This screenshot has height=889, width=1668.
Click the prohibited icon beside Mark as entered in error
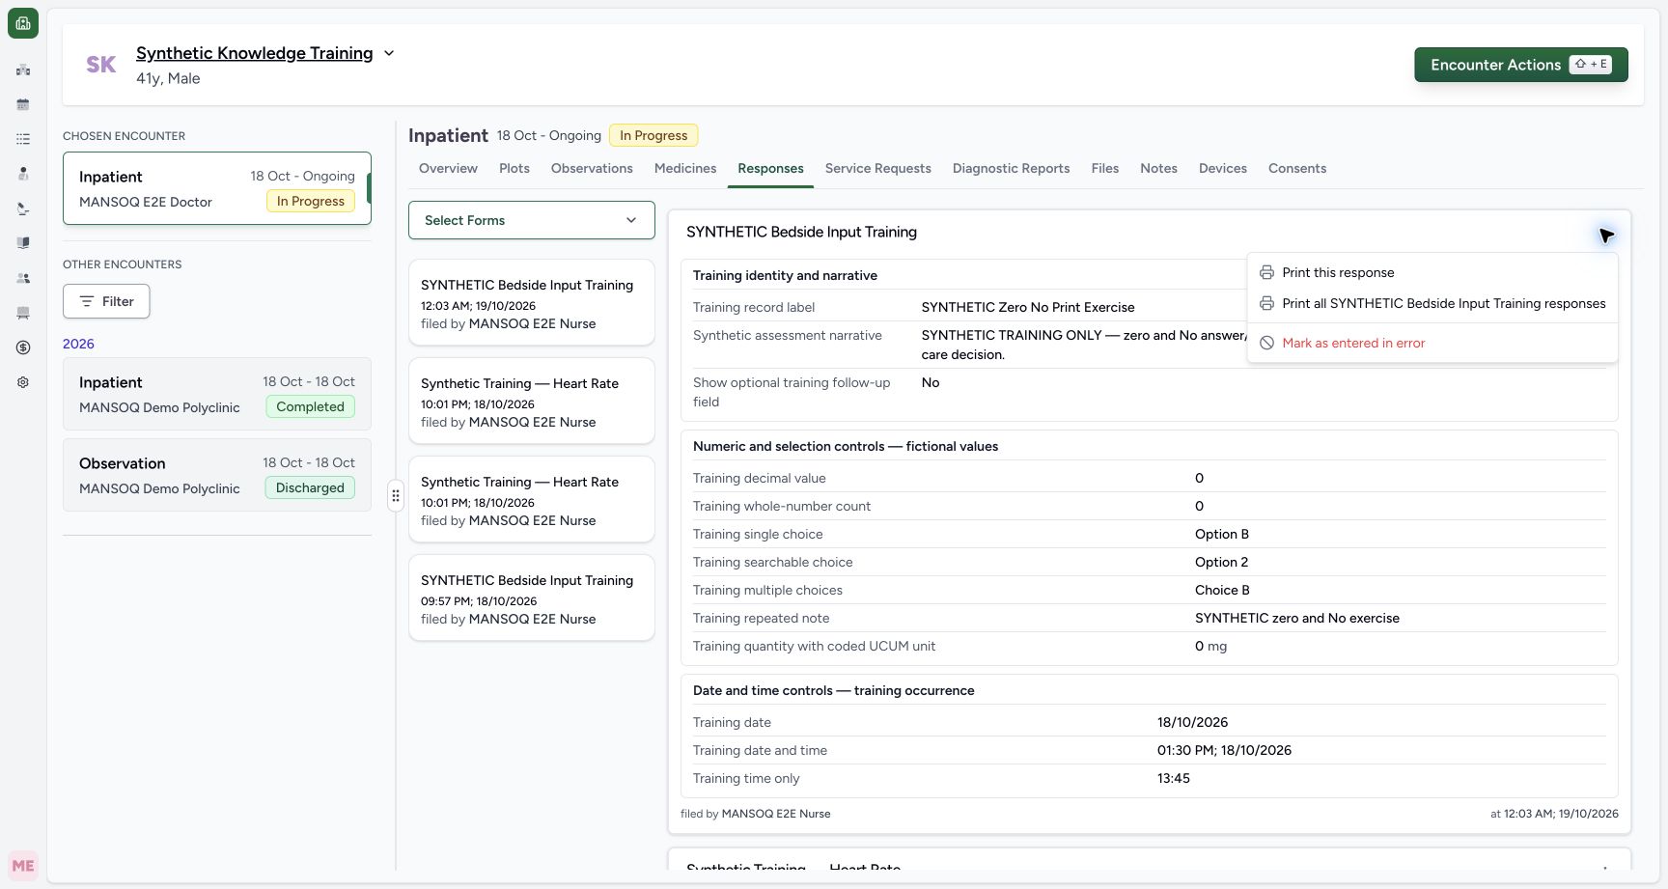(x=1266, y=343)
